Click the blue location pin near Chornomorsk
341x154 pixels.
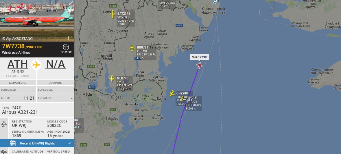click(215, 2)
